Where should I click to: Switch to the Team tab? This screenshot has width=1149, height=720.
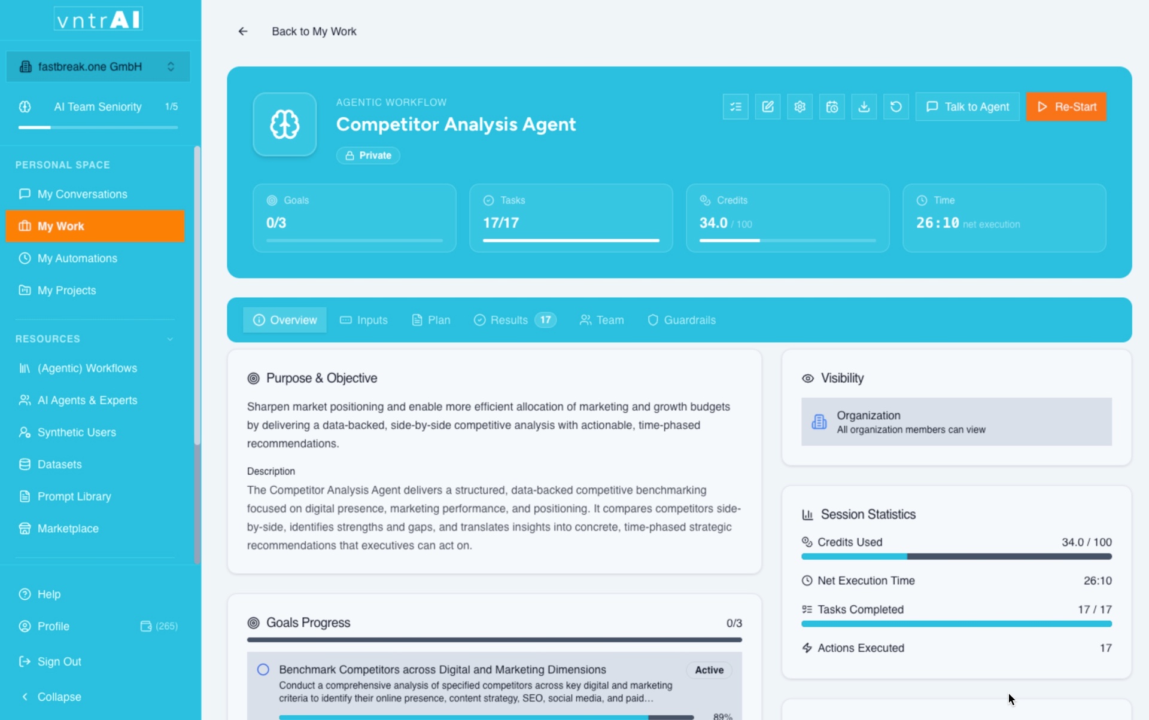(x=602, y=320)
